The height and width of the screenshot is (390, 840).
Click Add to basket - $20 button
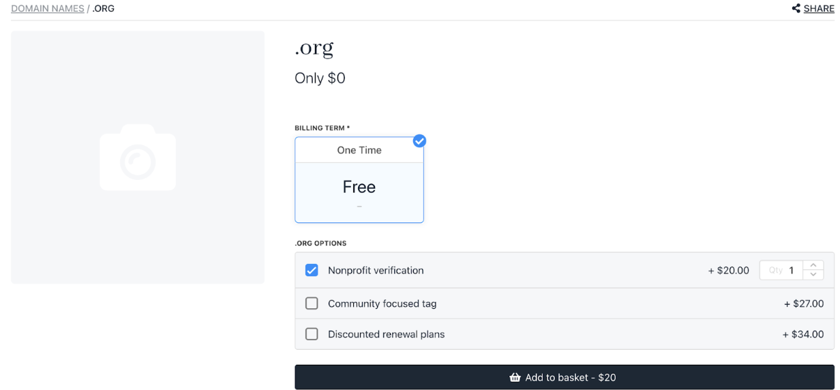pos(565,377)
